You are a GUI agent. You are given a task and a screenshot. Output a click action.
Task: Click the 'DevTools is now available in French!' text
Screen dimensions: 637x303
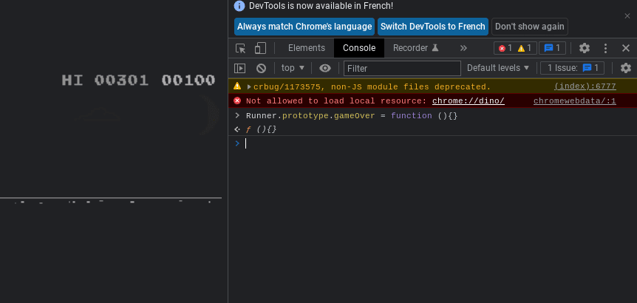point(321,6)
